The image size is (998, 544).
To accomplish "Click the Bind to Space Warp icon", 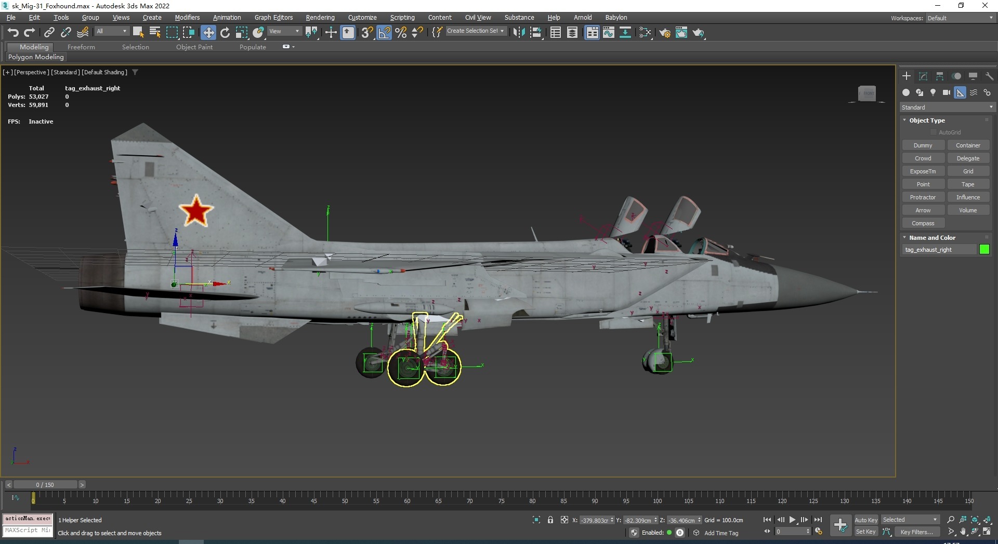I will (83, 33).
